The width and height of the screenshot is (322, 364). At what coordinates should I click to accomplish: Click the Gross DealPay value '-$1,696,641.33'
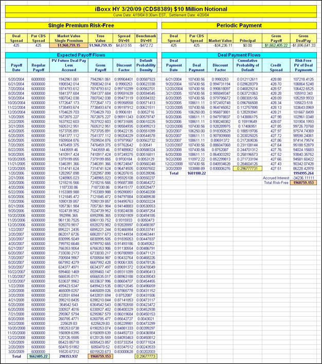pyautogui.click(x=303, y=45)
